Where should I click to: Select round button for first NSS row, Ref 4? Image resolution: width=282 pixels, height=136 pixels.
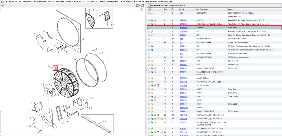pos(149,39)
